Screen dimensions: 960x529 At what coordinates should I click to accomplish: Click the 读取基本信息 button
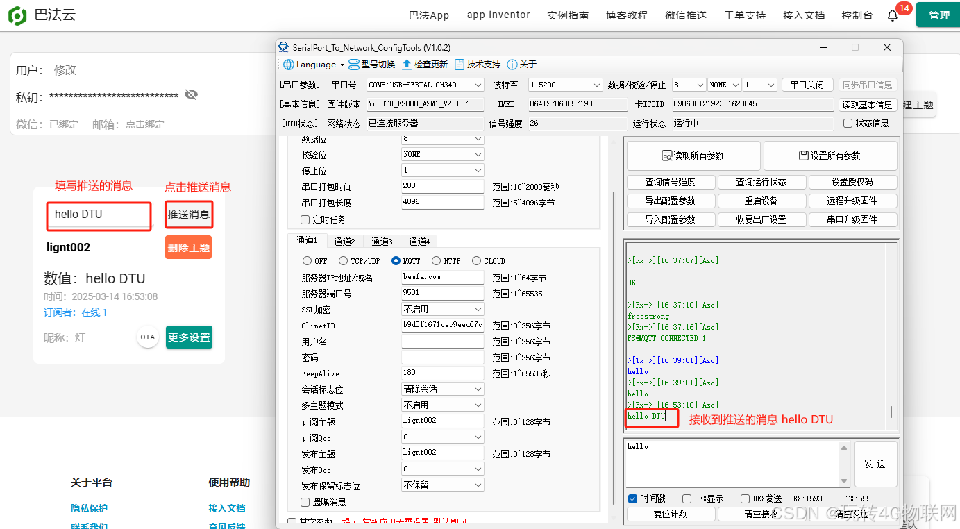pyautogui.click(x=866, y=104)
